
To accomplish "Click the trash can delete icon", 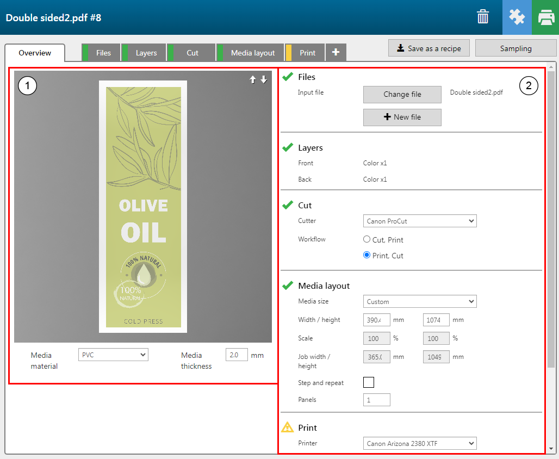I will 483,17.
